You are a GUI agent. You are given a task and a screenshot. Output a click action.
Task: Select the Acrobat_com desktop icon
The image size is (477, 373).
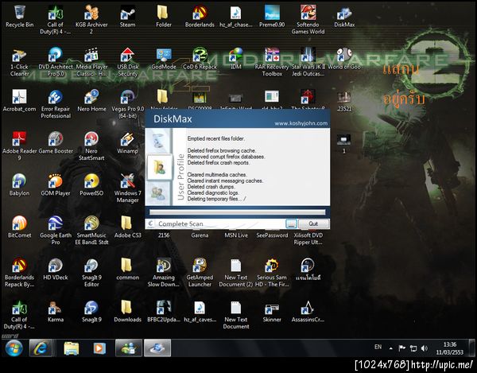(19, 101)
